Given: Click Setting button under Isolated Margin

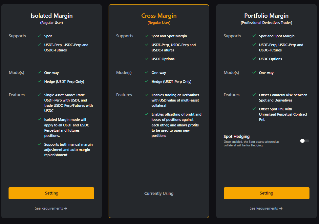Looking at the screenshot, I should (51, 193).
